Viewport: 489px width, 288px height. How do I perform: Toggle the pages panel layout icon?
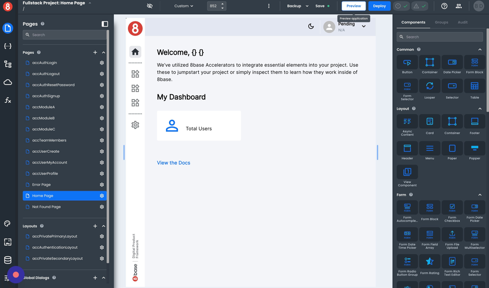coord(105,24)
